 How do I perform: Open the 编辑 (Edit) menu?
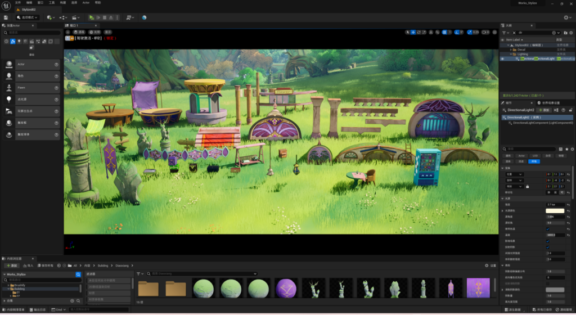point(29,3)
